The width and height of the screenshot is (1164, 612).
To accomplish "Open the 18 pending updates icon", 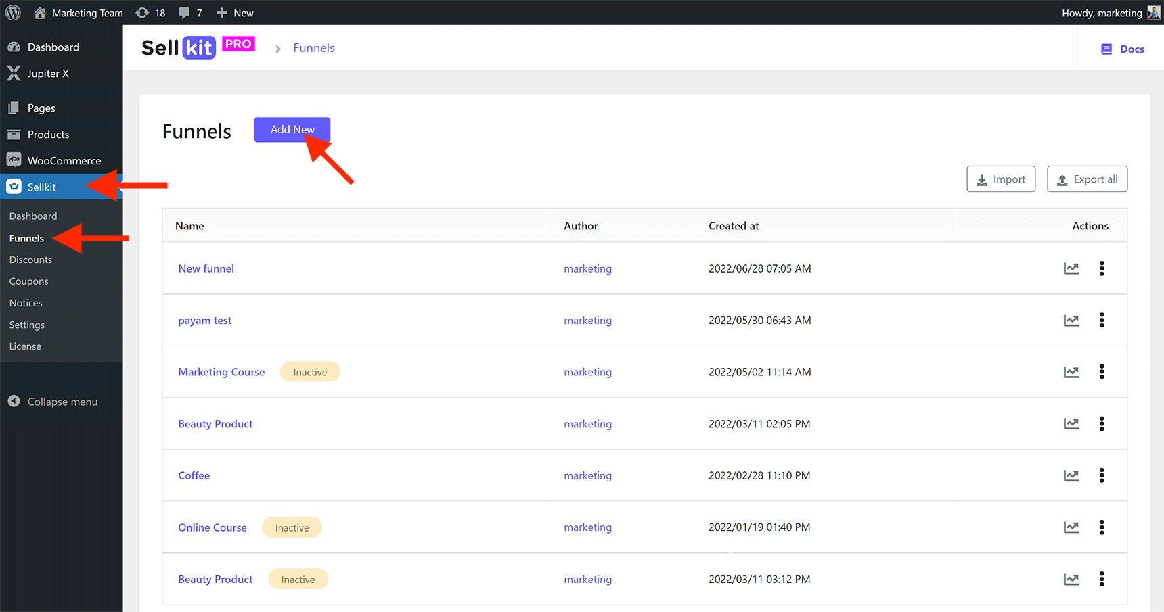I will (150, 13).
